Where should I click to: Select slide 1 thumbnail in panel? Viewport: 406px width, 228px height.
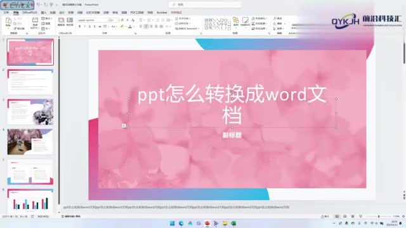(30, 52)
